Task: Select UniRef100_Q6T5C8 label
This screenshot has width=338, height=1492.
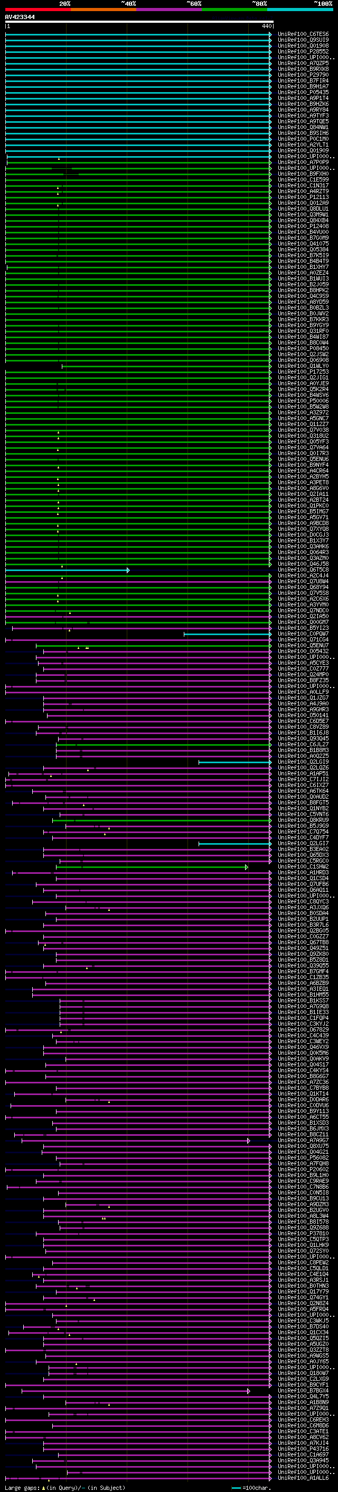Action: (x=303, y=569)
